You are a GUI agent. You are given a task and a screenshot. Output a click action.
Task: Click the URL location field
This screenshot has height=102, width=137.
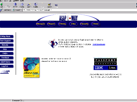coord(80,10)
